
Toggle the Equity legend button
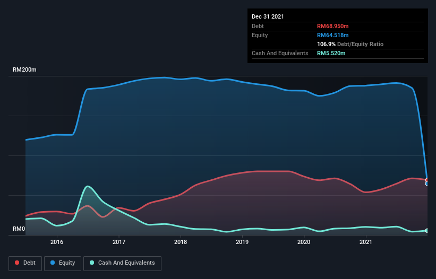tap(63, 263)
